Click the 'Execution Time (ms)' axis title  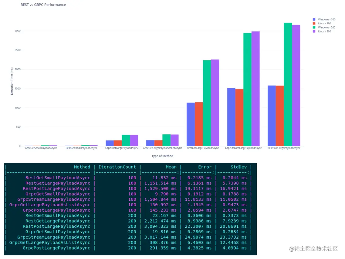click(x=12, y=81)
